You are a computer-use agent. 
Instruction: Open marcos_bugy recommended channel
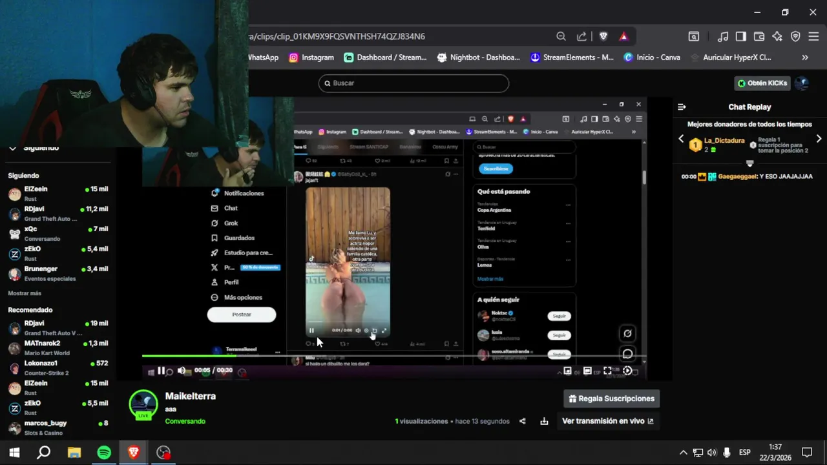coord(58,428)
